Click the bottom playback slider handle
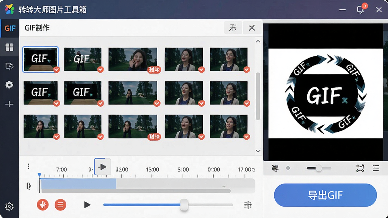Image resolution: width=388 pixels, height=218 pixels. pos(184,205)
